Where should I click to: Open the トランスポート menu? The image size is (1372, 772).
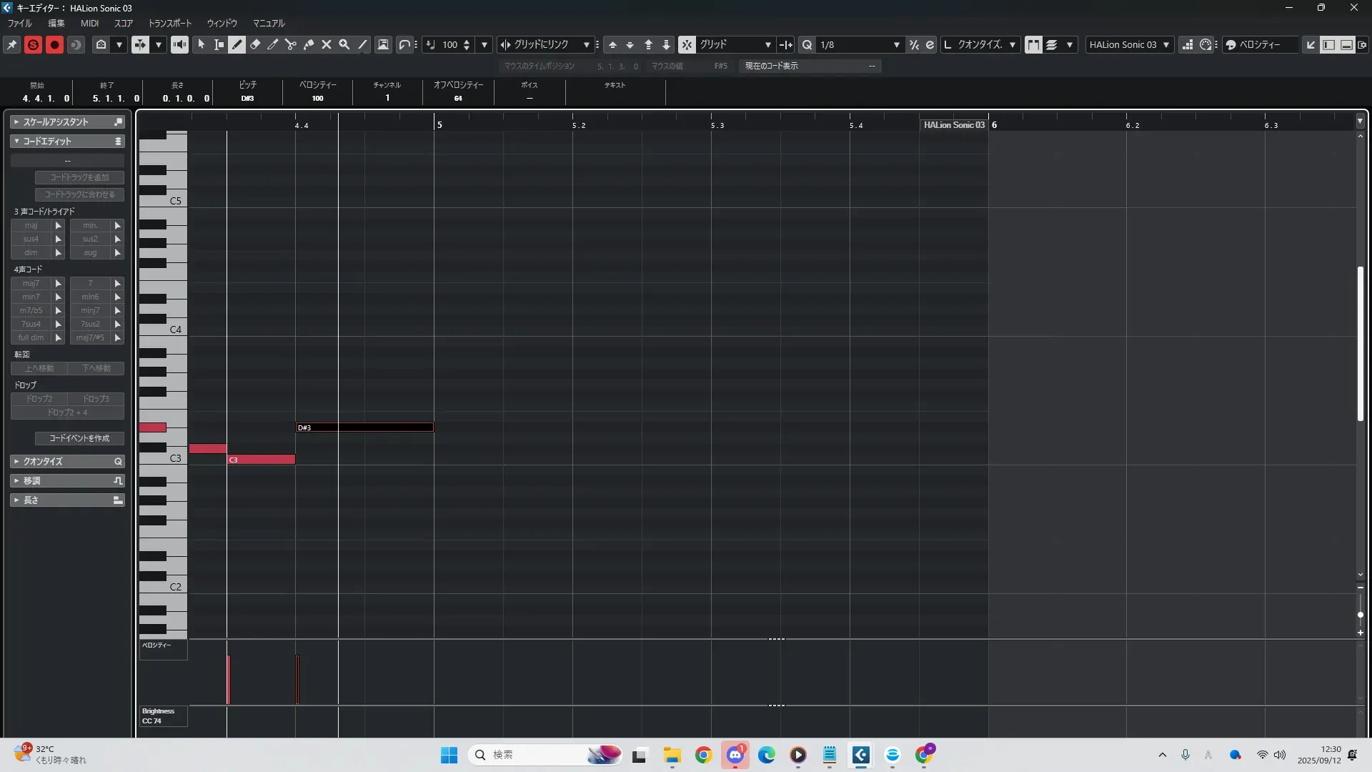click(x=170, y=23)
